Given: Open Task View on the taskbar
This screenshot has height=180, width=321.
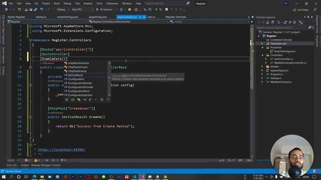Looking at the screenshot, I should (x=26, y=176).
